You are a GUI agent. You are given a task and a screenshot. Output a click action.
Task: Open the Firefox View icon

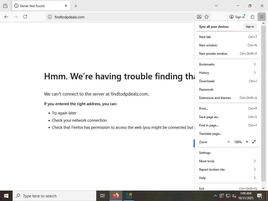pyautogui.click(x=5, y=6)
